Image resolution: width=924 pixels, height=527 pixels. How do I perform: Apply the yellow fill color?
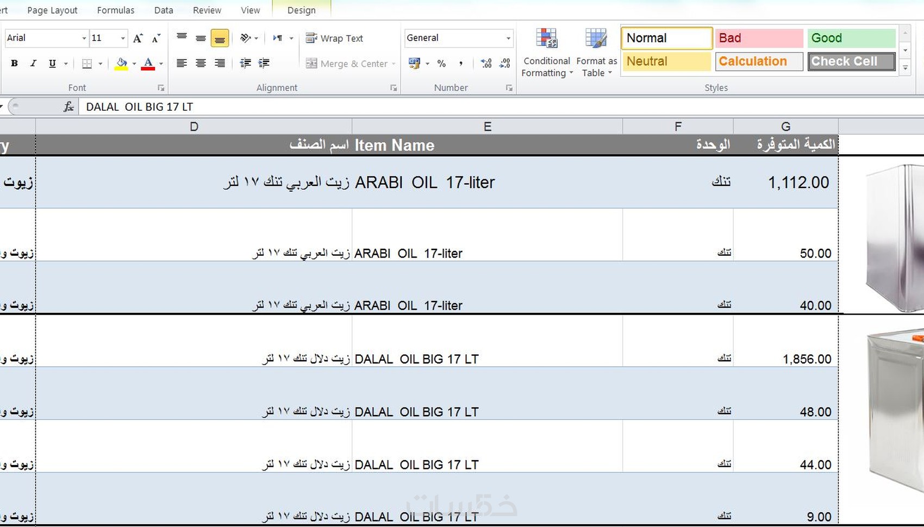tap(122, 64)
